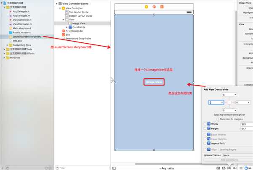The width and height of the screenshot is (253, 170).
Task: Click the yellow View Controller dock icon
Action: (146, 7)
